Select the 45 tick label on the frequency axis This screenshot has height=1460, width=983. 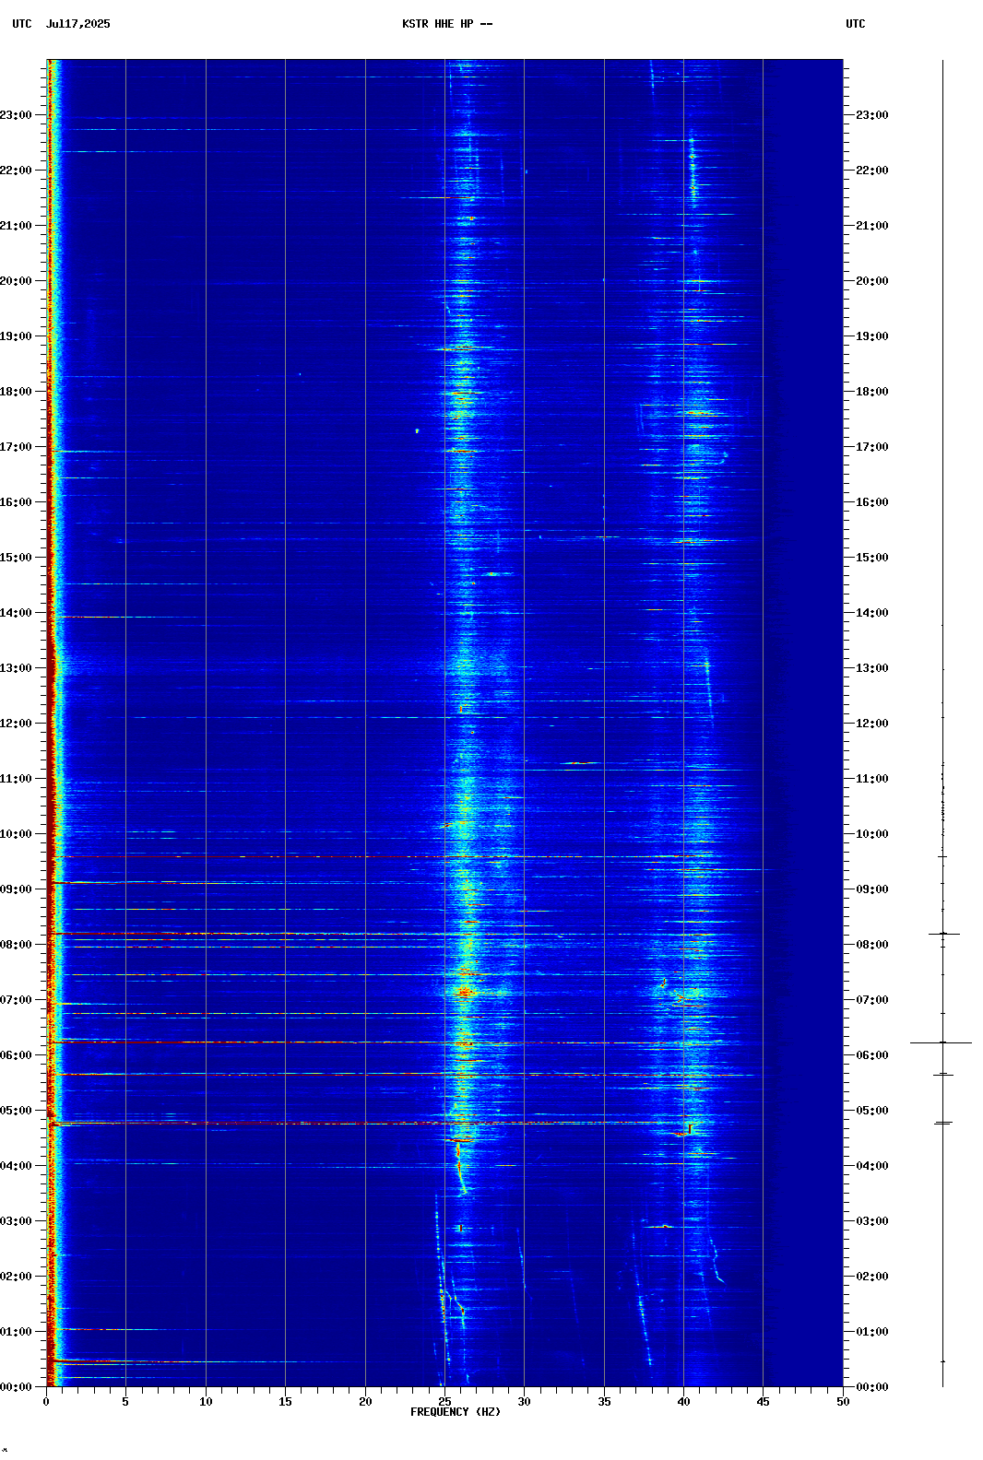763,1402
